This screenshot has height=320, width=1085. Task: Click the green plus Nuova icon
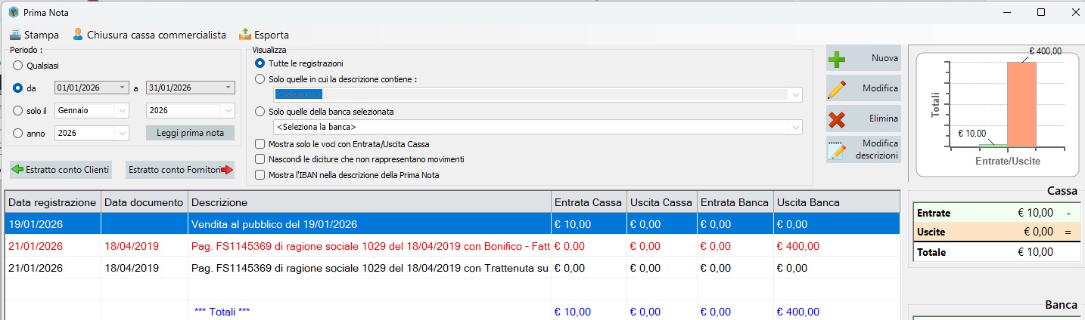point(836,58)
